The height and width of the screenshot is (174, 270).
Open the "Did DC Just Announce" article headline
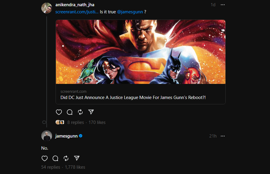133,98
